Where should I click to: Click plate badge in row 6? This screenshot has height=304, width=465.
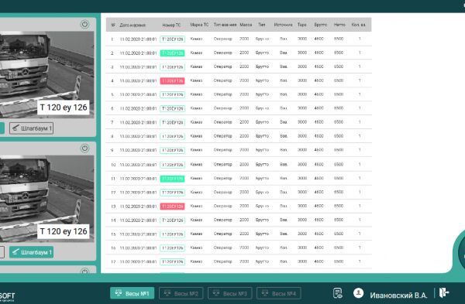pyautogui.click(x=172, y=108)
